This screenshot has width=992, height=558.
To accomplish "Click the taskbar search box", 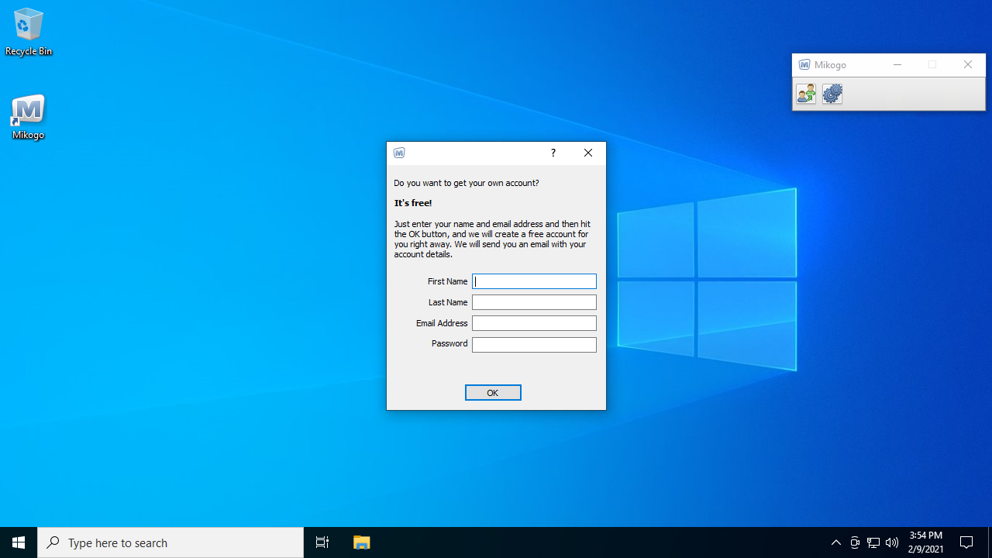I will 170,542.
